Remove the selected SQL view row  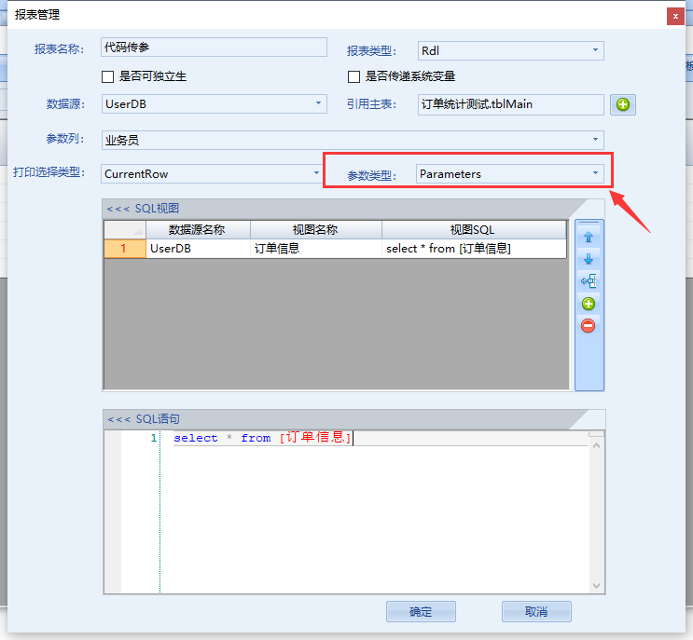[x=589, y=325]
